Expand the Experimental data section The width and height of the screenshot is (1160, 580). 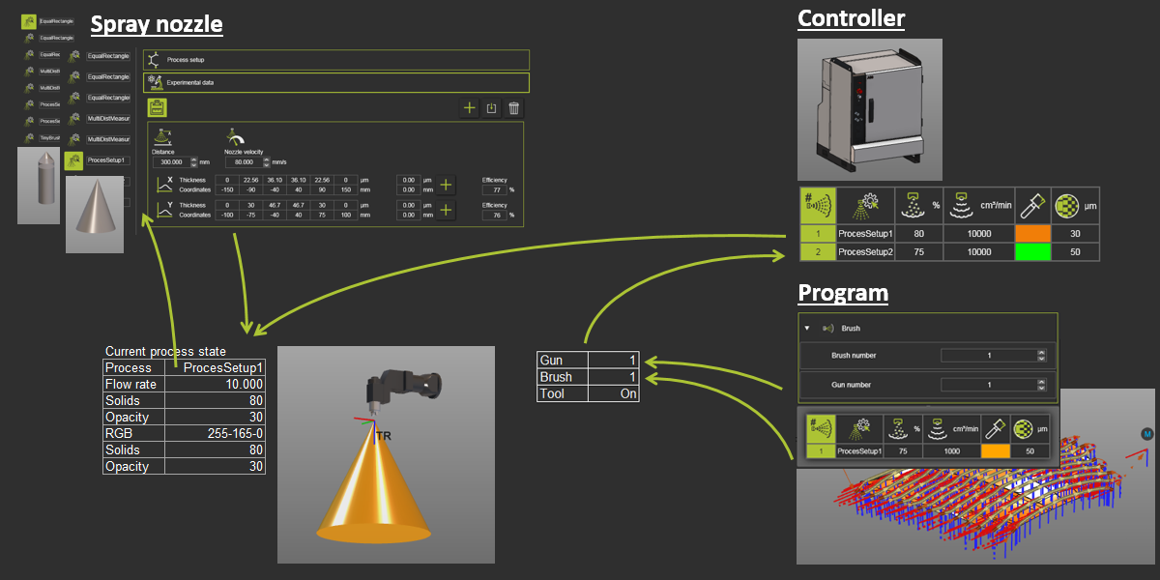tap(335, 83)
